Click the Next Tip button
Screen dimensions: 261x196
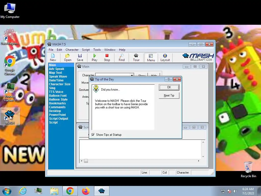point(169,95)
